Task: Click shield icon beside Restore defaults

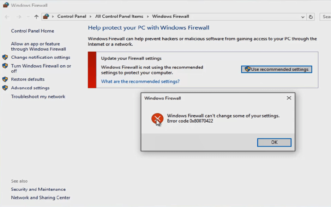Action: (x=5, y=79)
